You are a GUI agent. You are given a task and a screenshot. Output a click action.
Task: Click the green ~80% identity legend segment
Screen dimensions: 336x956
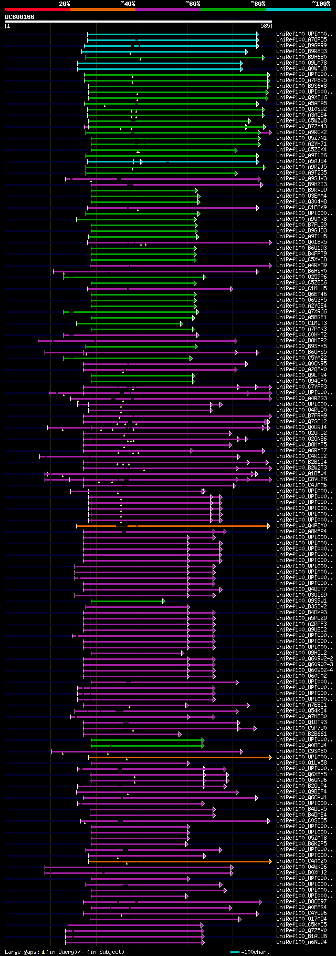coord(233,9)
